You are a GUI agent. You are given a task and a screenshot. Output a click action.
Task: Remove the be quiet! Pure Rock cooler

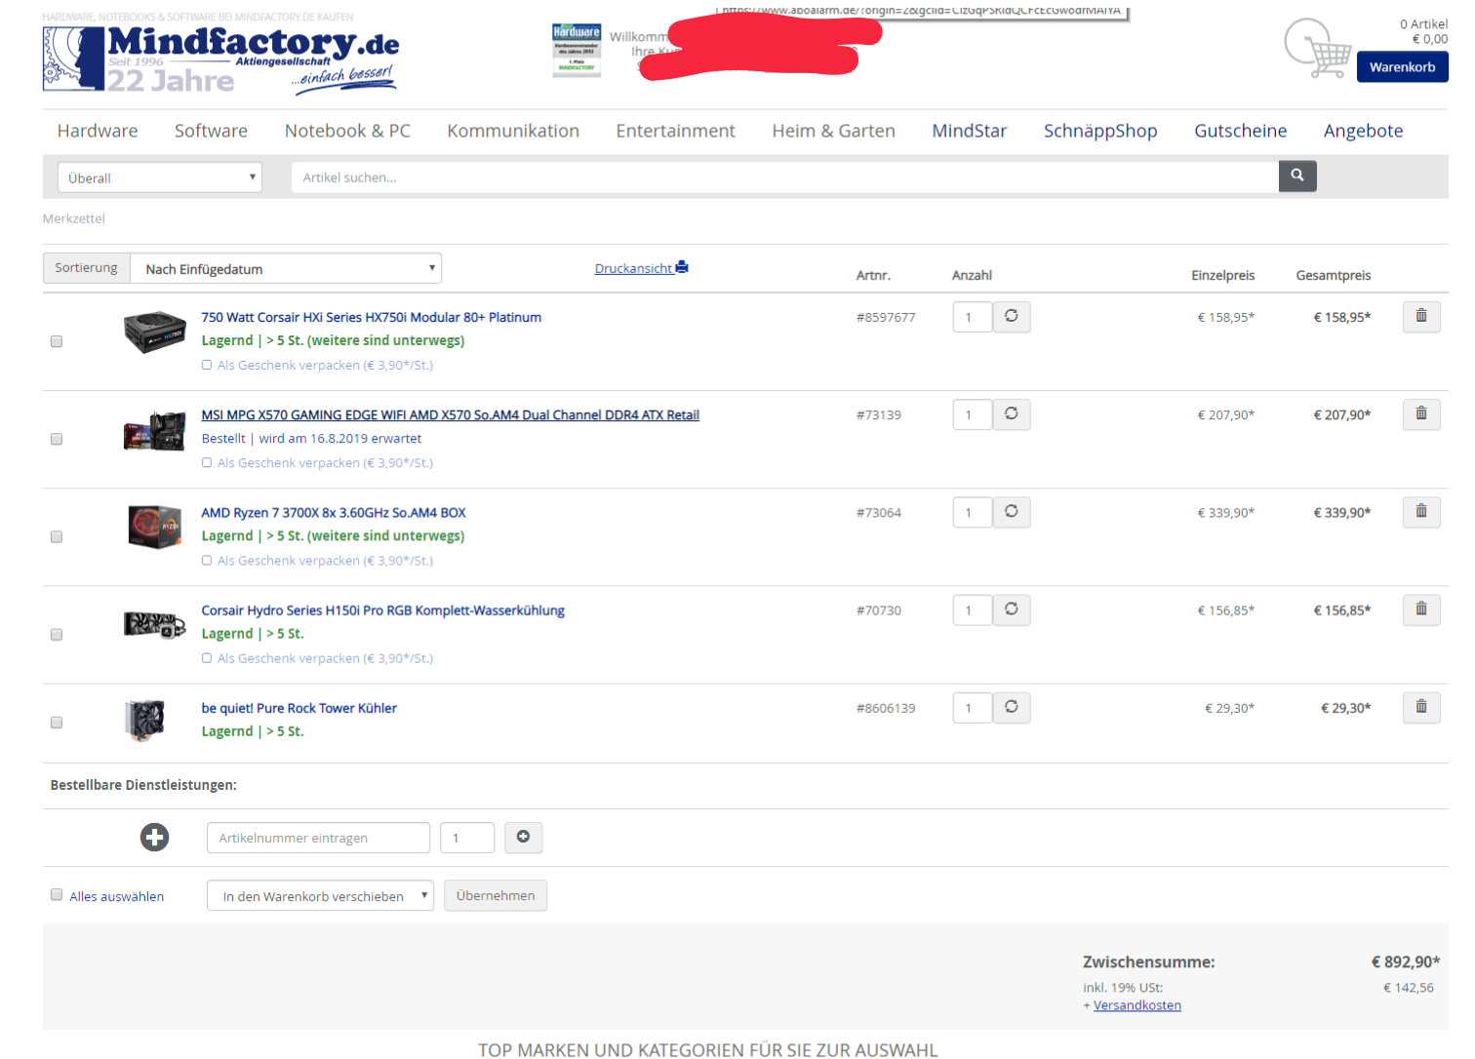click(1421, 707)
